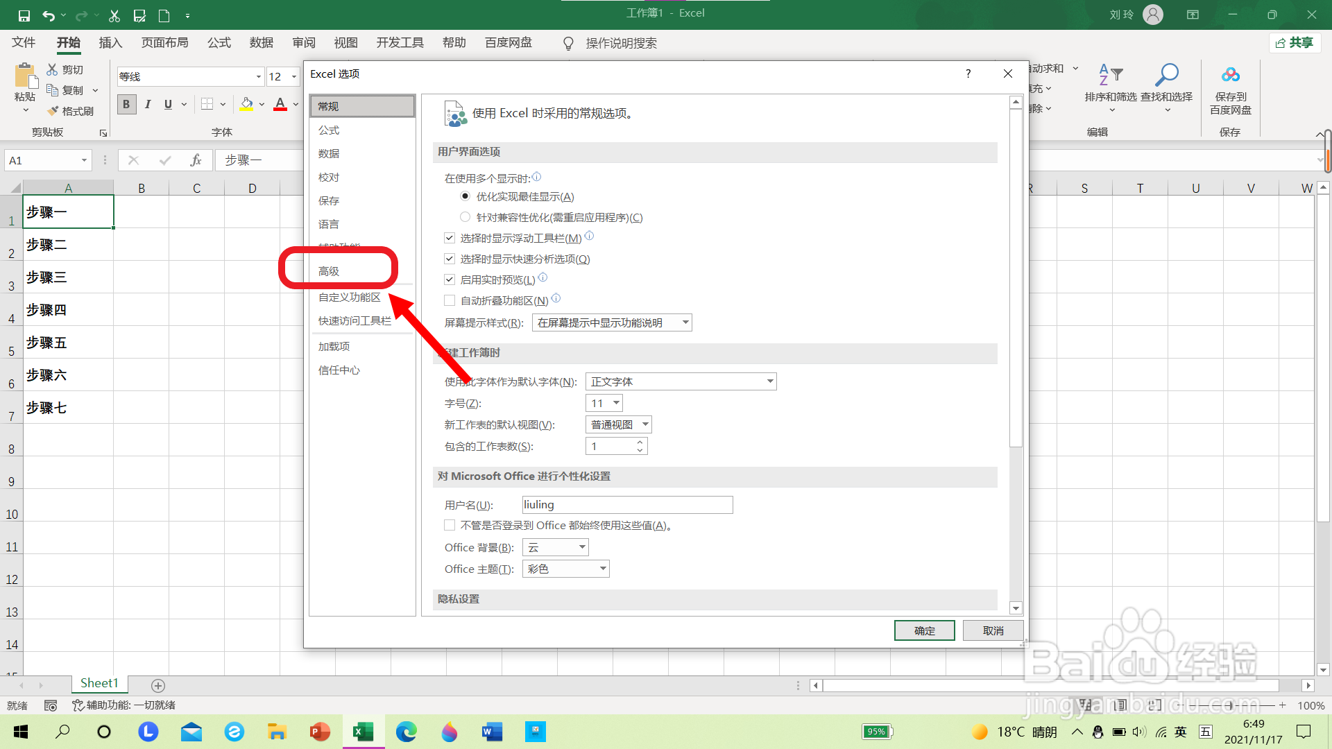Select the optimize for compatibility radio button
This screenshot has height=749, width=1332.
466,217
